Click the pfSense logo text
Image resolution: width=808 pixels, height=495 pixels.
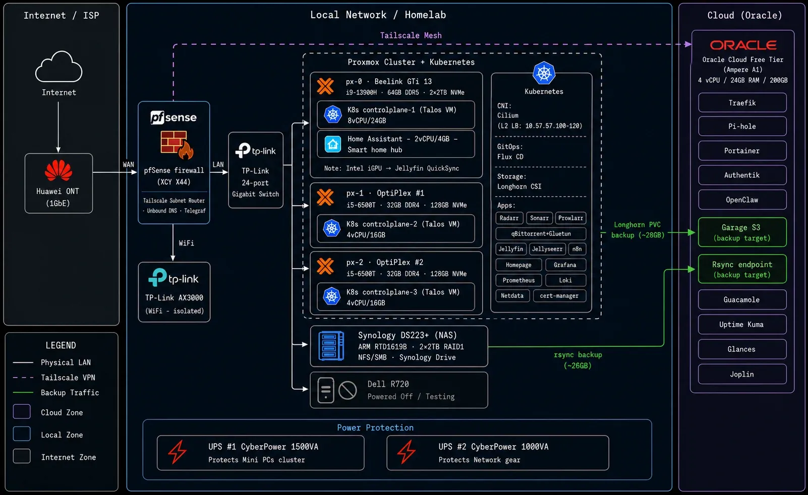[174, 117]
